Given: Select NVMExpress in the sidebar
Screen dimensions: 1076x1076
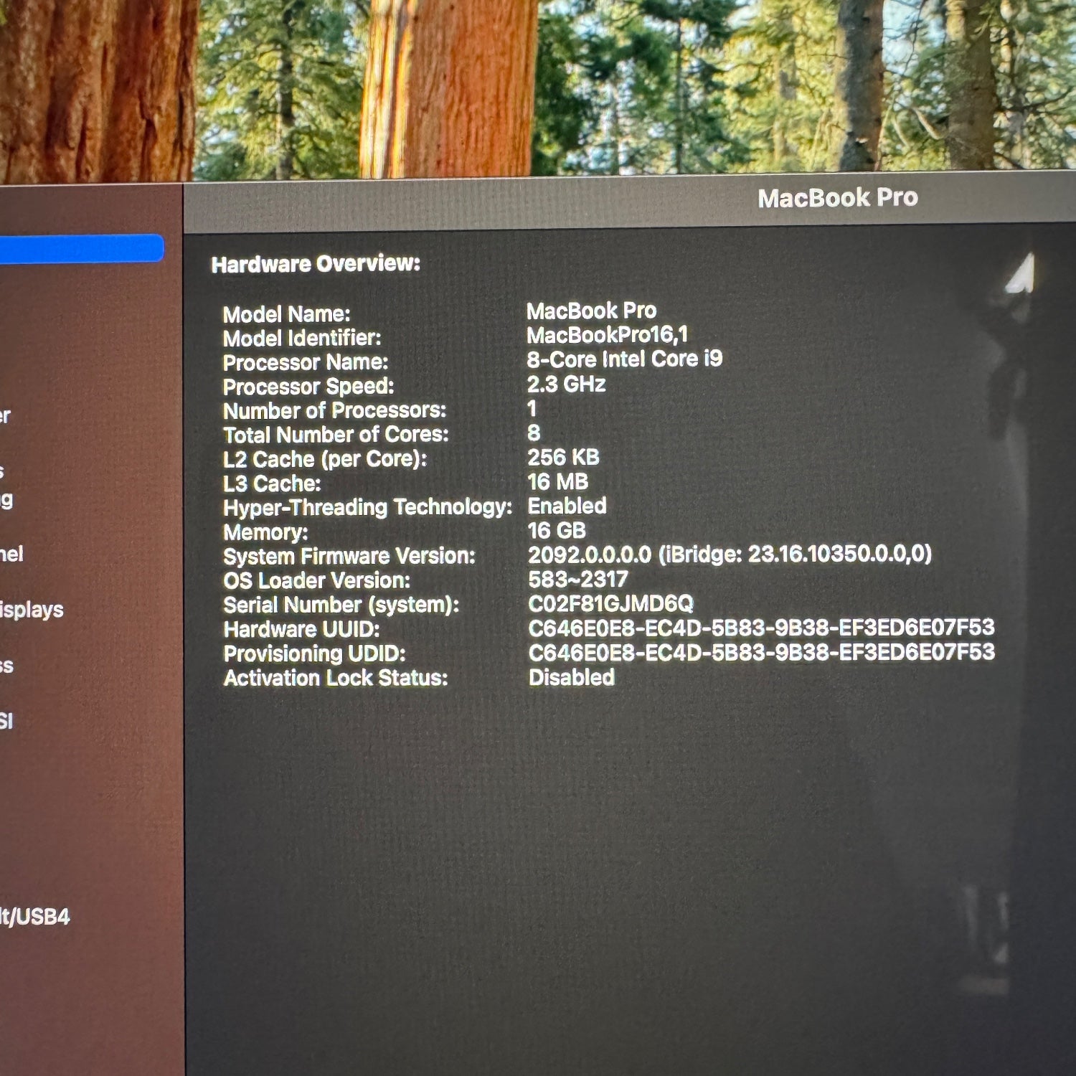Looking at the screenshot, I should pos(6,666).
